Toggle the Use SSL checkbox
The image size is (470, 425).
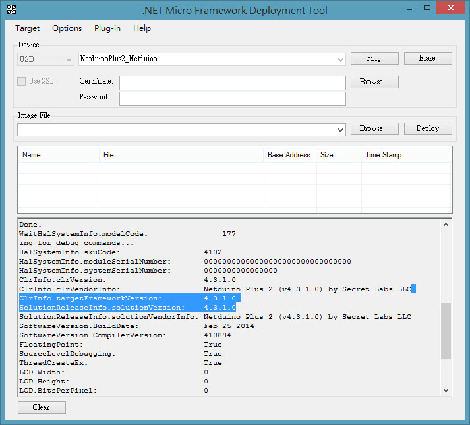(x=21, y=81)
